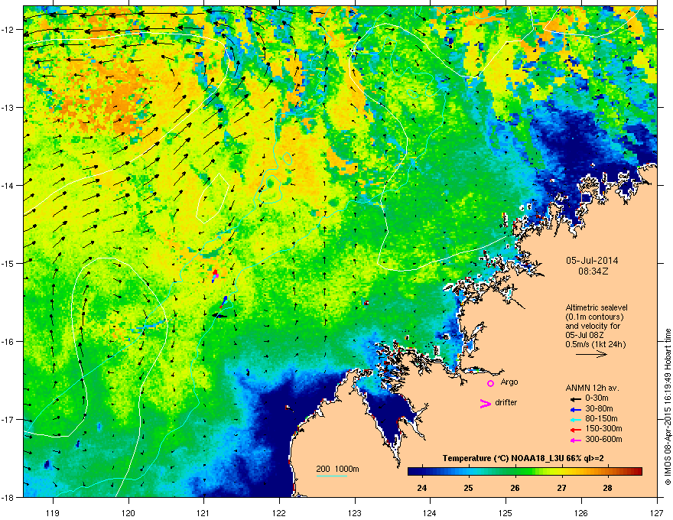The image size is (673, 520).
Task: Click the 0.5m/s velocity scale arrow
Action: click(591, 354)
